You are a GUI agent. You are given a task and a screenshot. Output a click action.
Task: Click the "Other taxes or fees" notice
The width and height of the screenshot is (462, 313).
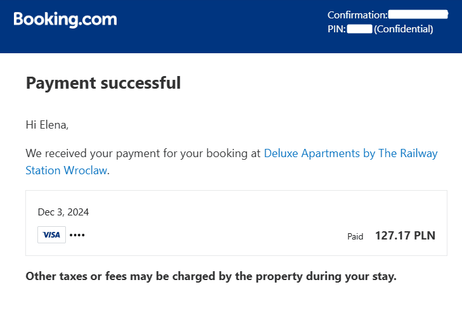click(210, 277)
